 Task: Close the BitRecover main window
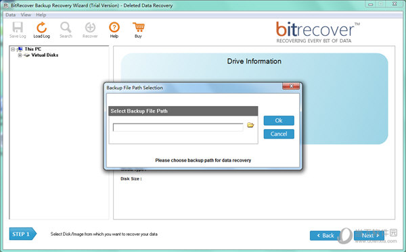[394, 4]
